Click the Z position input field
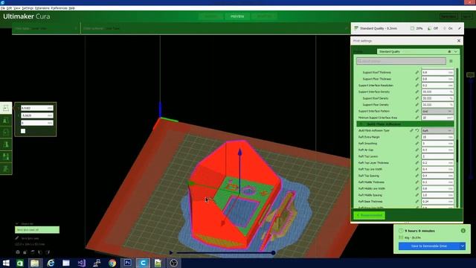Viewport: 476px width, 268px height. click(x=36, y=123)
